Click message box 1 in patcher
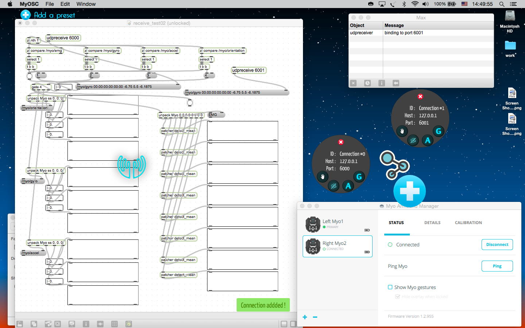 [41, 75]
